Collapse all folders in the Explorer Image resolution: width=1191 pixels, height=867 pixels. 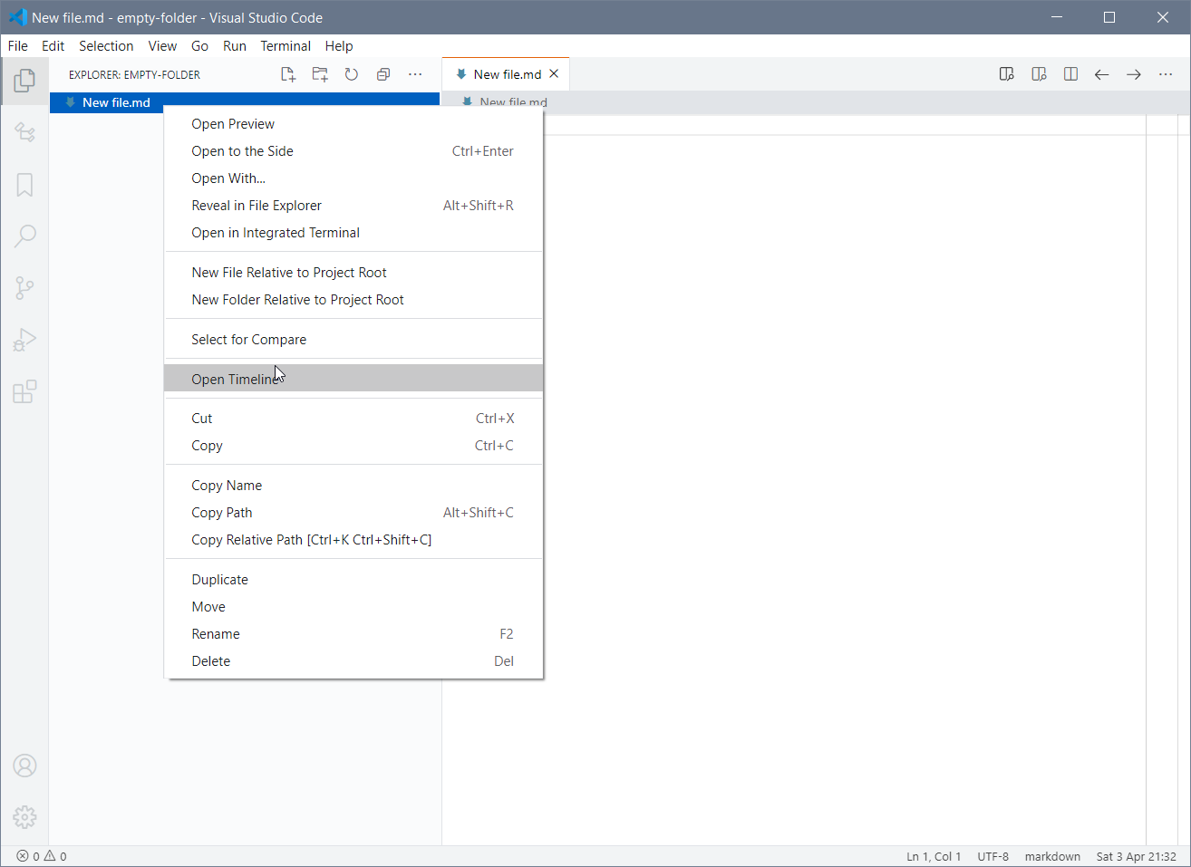click(x=382, y=74)
